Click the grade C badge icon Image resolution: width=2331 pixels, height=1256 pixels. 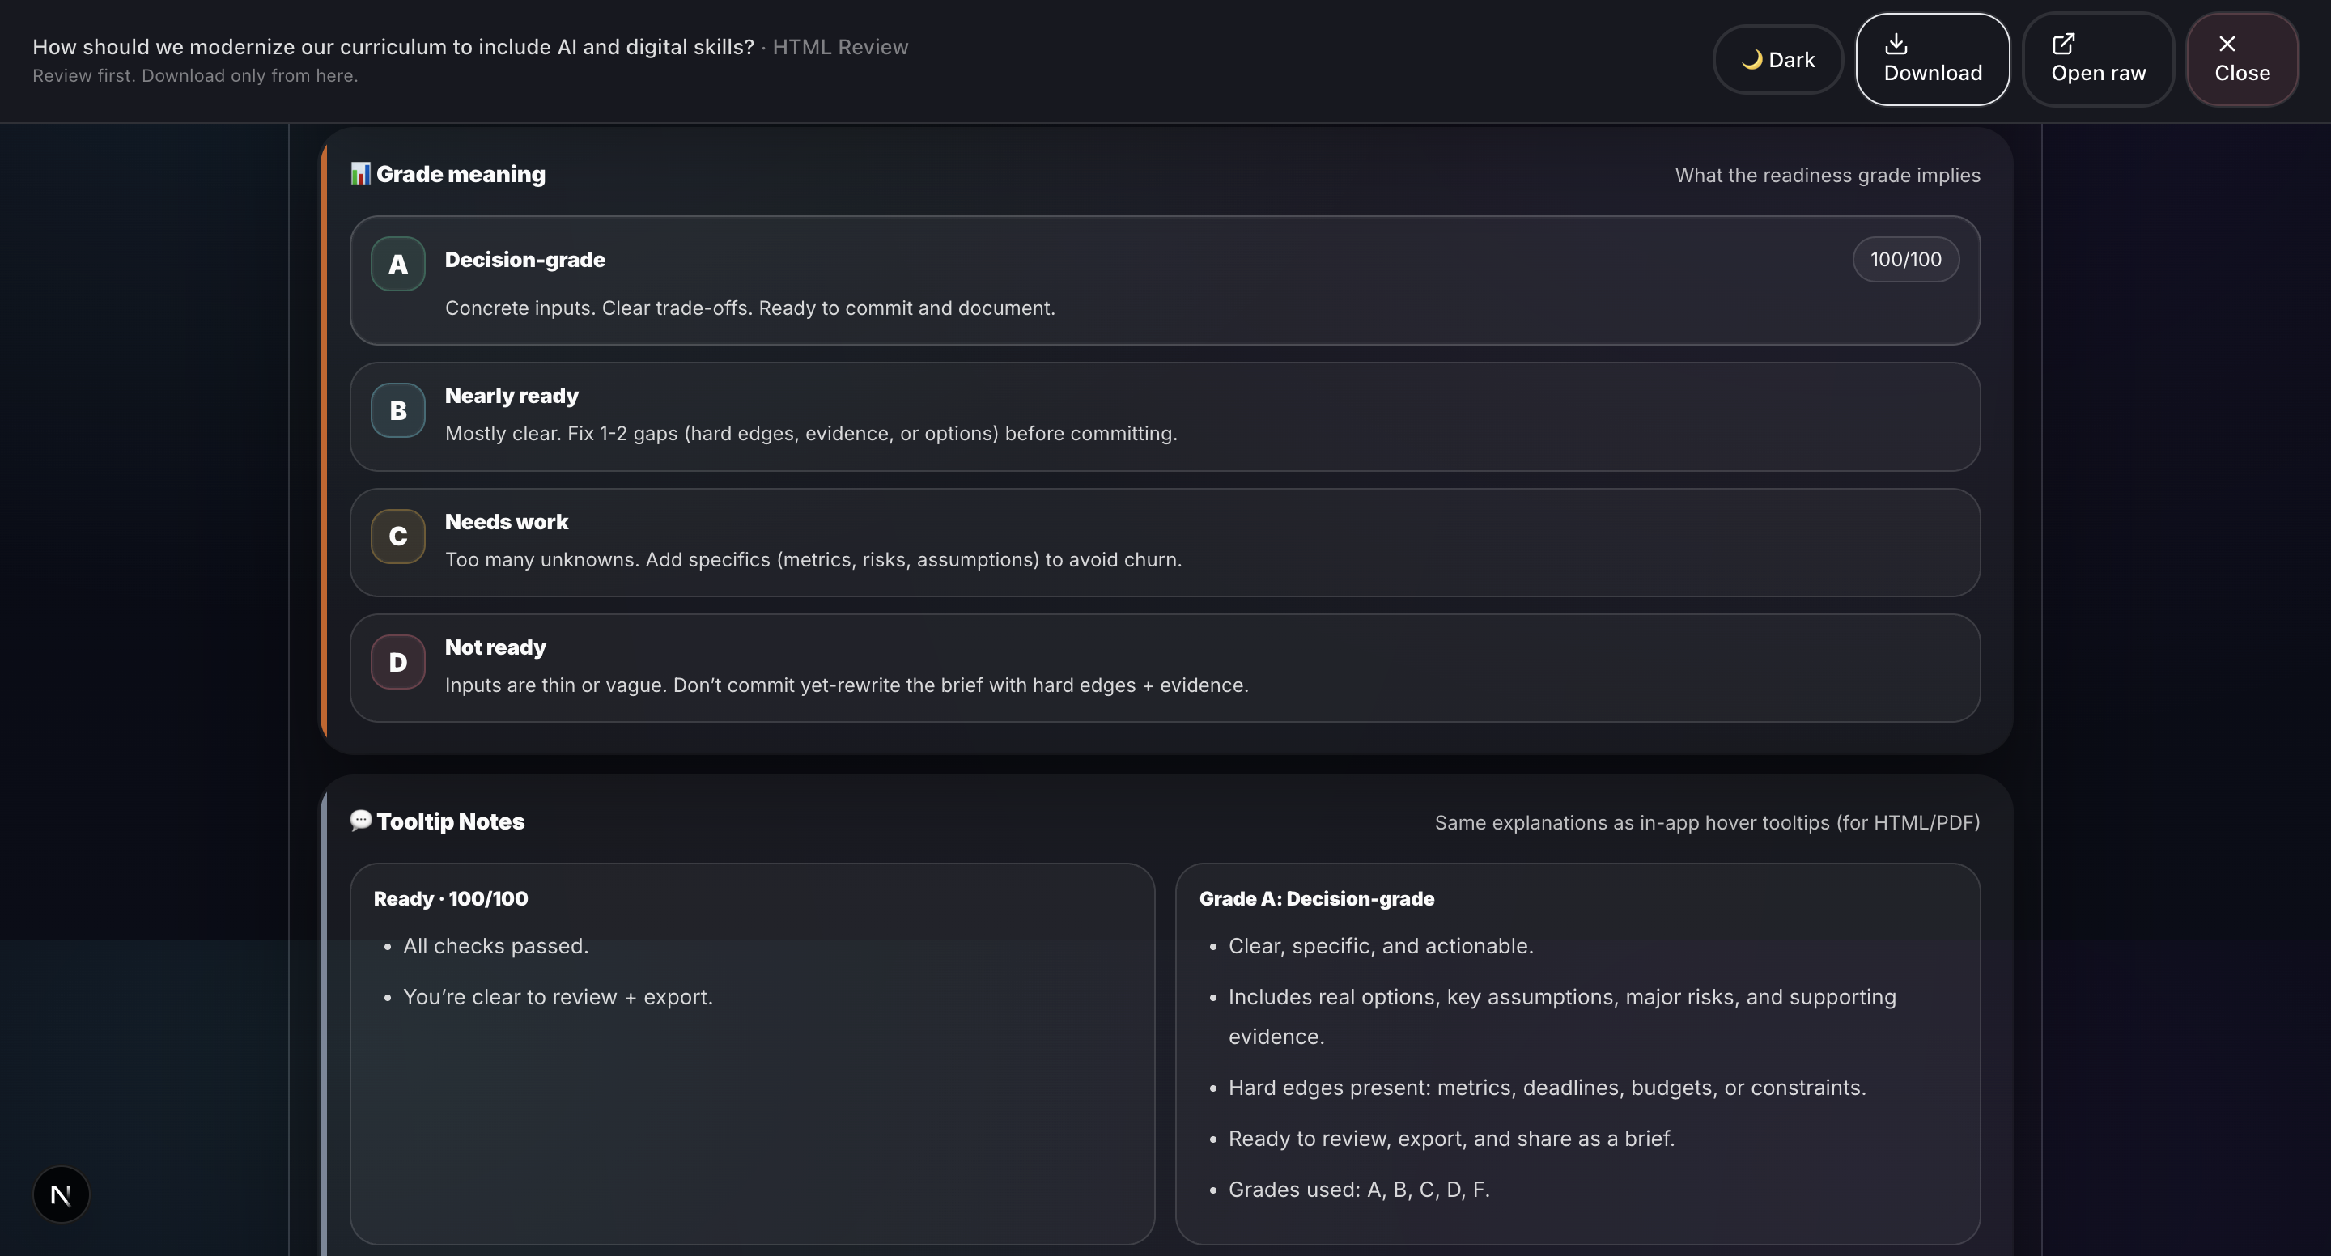[x=397, y=536]
